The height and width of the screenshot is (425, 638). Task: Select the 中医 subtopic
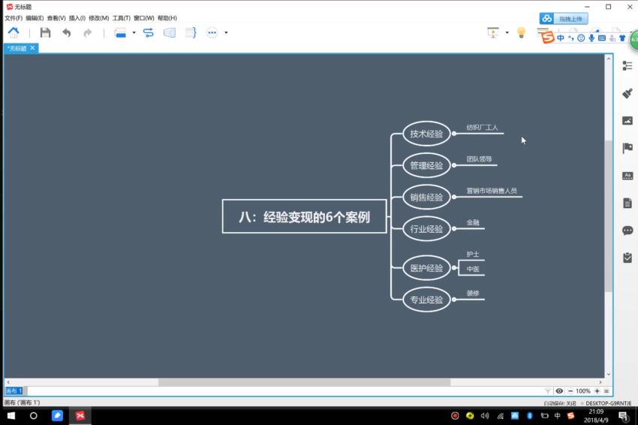[473, 269]
